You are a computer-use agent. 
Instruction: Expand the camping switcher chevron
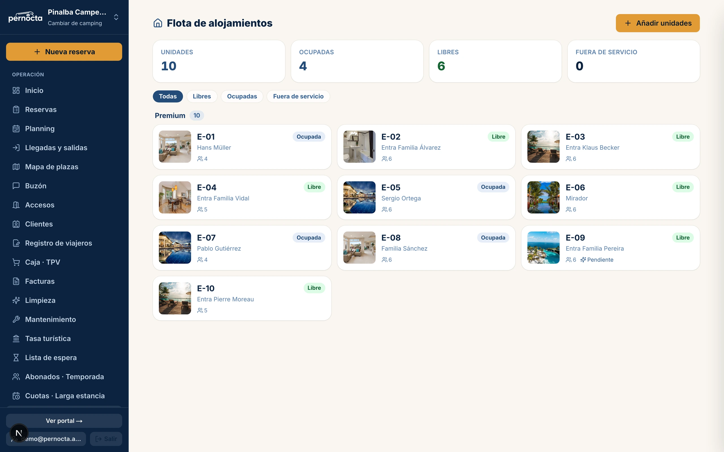pyautogui.click(x=116, y=17)
